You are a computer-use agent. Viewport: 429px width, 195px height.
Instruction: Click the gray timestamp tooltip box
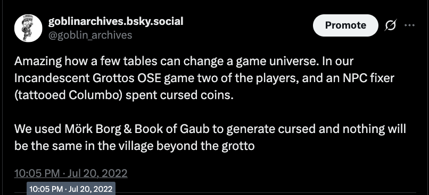[71, 189]
